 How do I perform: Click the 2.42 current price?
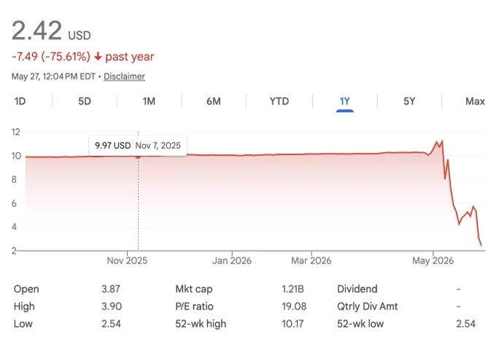tap(36, 31)
